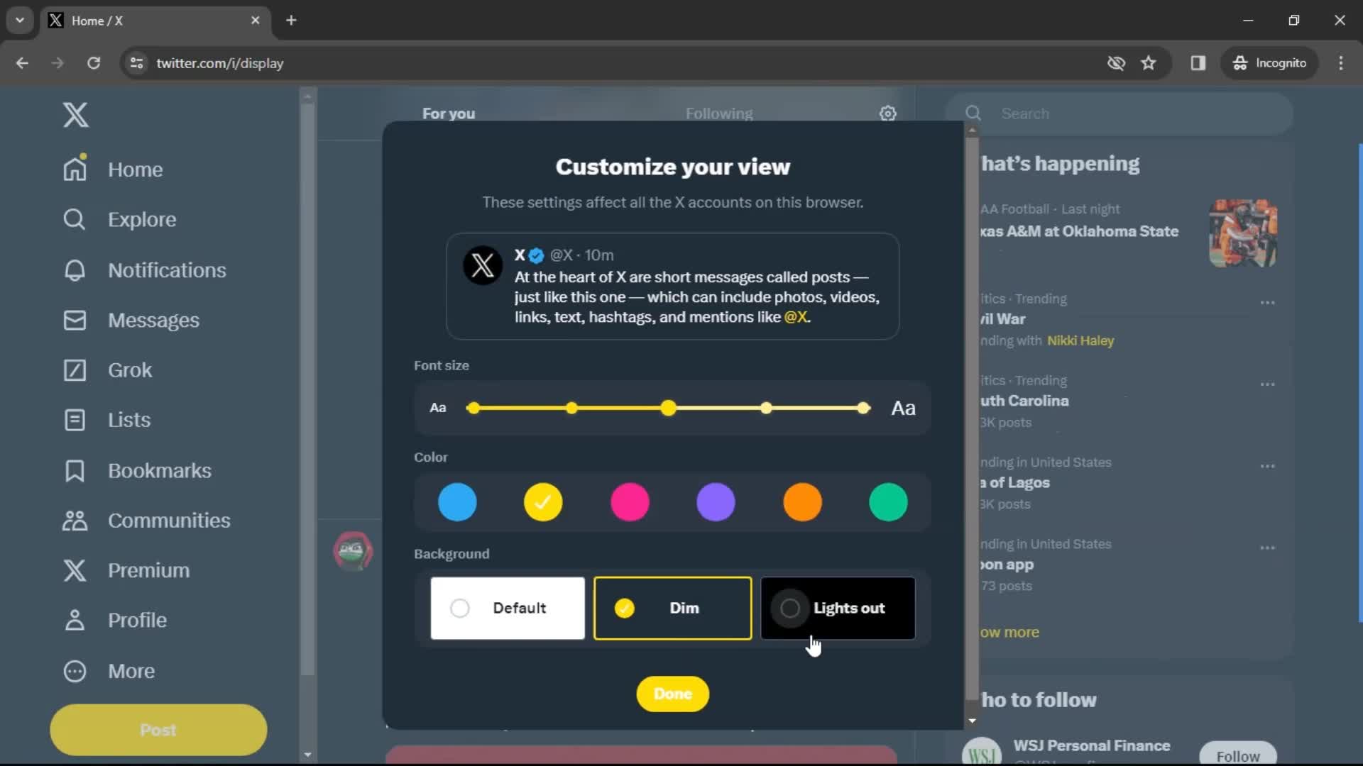Open Home feed from sidebar
Screen dimensions: 1363x766
click(x=135, y=168)
